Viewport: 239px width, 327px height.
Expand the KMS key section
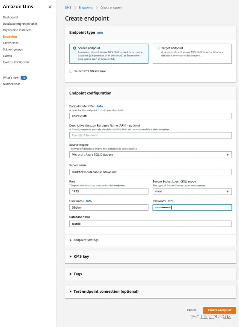(79, 256)
